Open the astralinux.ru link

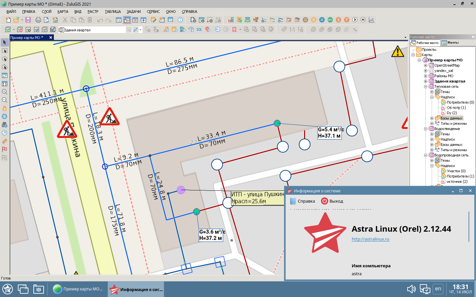click(x=370, y=239)
